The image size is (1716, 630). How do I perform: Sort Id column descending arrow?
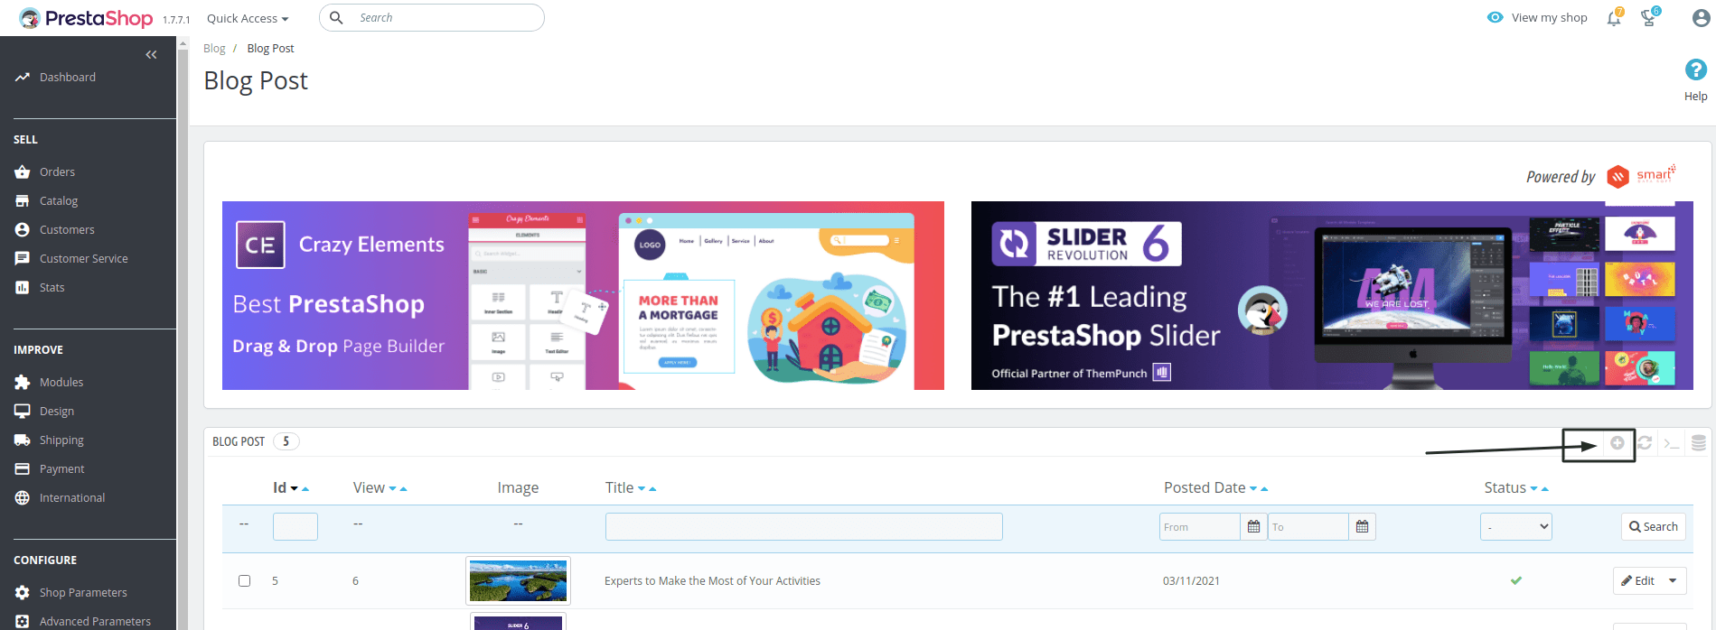[x=295, y=488]
